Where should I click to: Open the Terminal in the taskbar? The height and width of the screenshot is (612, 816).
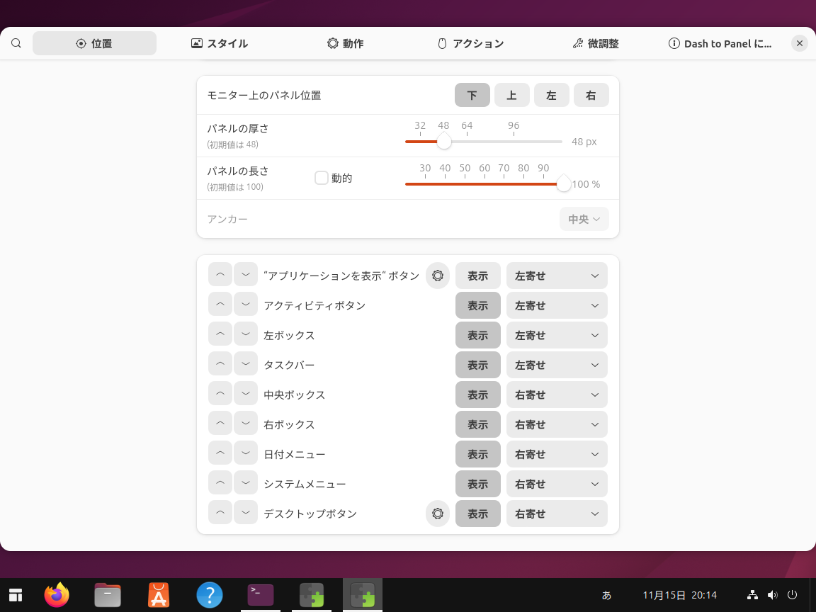pos(261,595)
